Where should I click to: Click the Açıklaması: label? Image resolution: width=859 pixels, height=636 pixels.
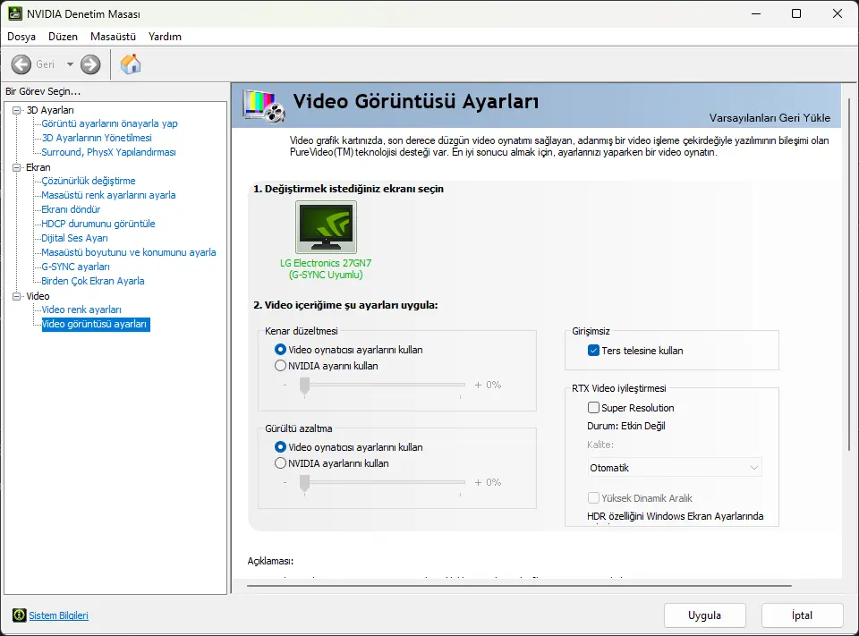(x=270, y=561)
